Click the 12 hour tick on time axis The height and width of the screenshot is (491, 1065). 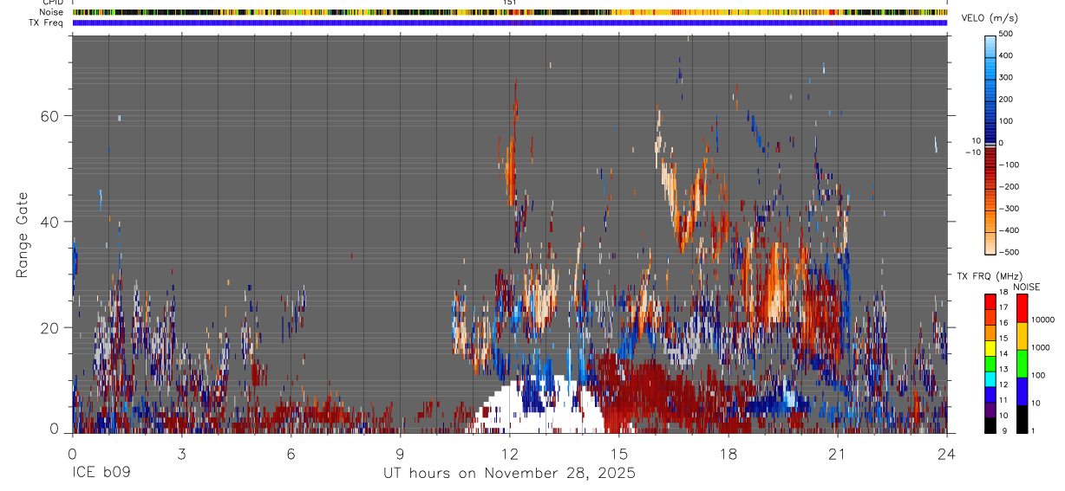pyautogui.click(x=510, y=435)
